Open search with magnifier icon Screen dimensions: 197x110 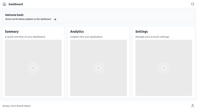point(193,4)
